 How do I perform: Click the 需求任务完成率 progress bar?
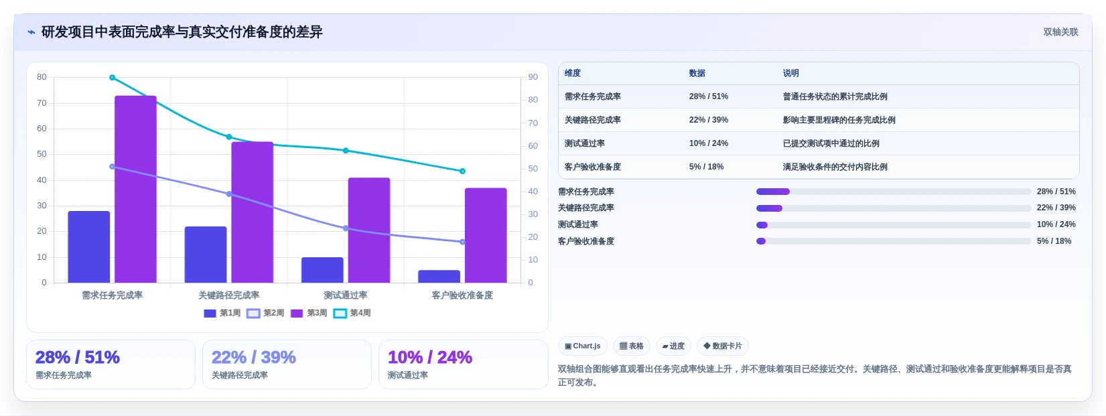[894, 192]
